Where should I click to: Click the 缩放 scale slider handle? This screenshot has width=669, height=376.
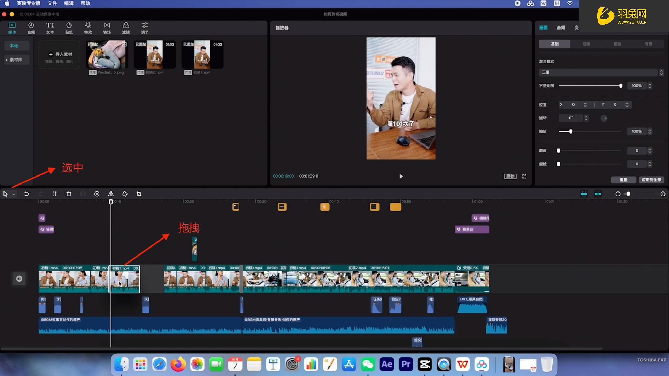pos(571,131)
